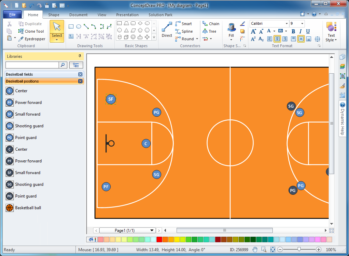Switch to the Shape ribbon tab
The width and height of the screenshot is (349, 256).
[x=54, y=15]
